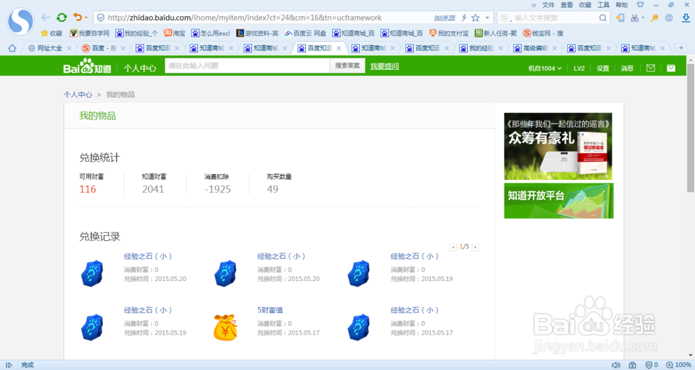Click the shirt skin icon in title bar
Image resolution: width=695 pixels, height=370 pixels.
point(640,5)
